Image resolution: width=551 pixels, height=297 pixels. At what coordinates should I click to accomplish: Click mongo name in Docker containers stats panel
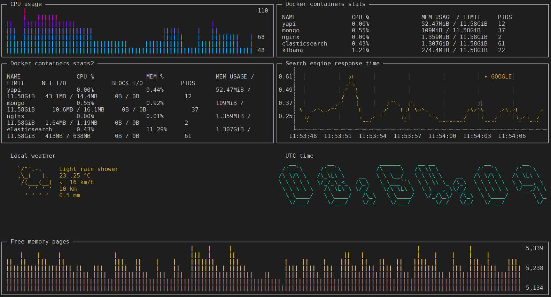pyautogui.click(x=291, y=30)
